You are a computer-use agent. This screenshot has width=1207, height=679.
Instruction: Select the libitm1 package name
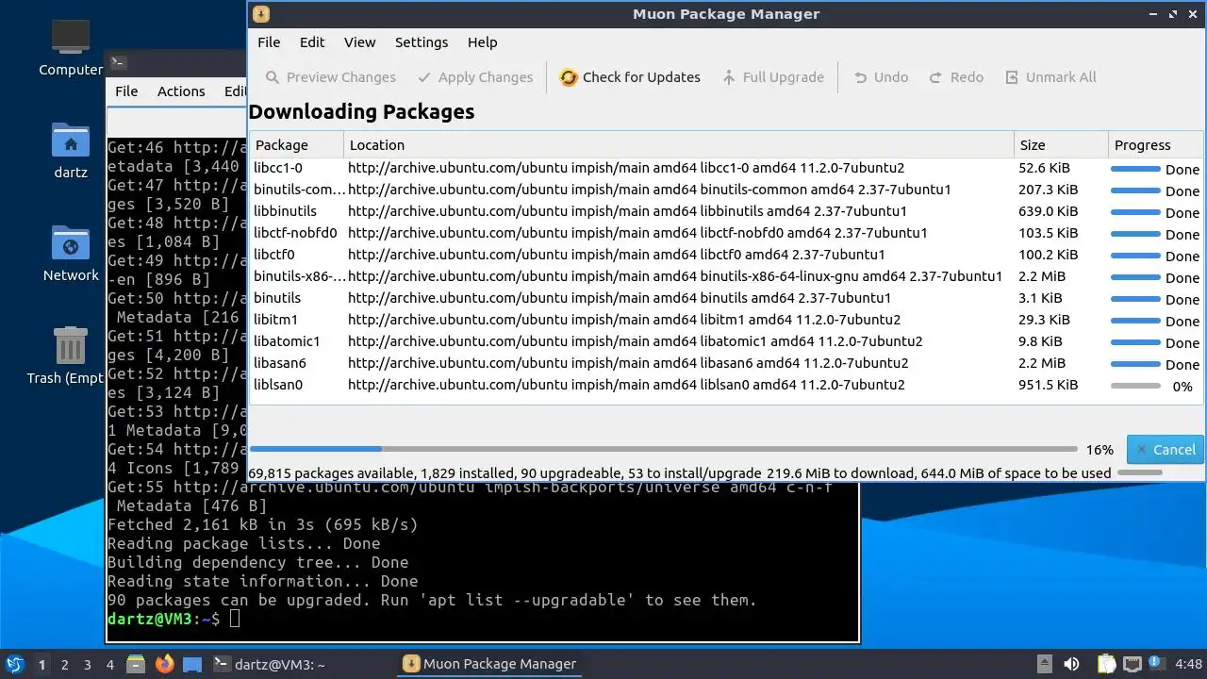(275, 320)
